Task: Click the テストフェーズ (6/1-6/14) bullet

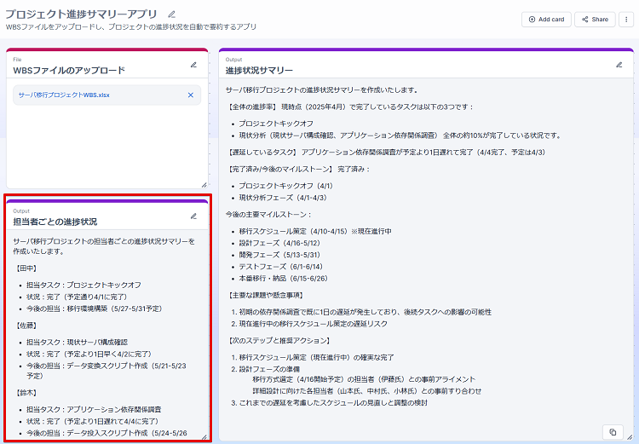Action: tap(281, 267)
